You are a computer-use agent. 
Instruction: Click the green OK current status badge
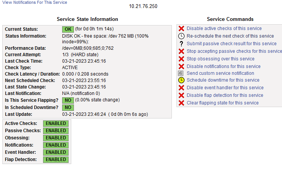pyautogui.click(x=68, y=29)
